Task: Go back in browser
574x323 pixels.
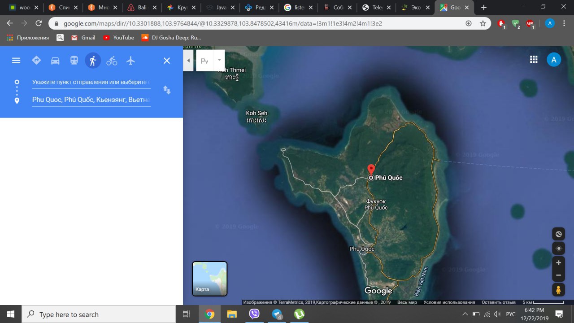Action: coord(10,23)
